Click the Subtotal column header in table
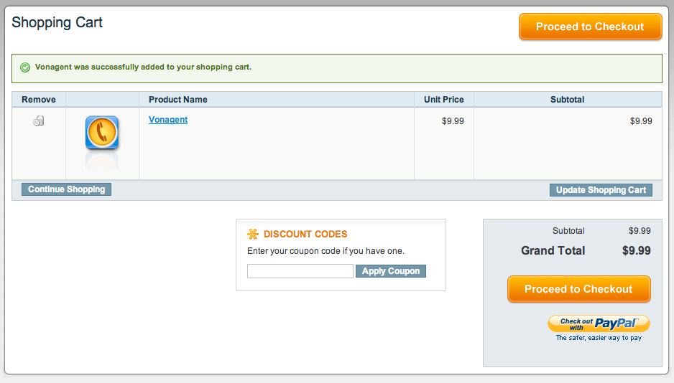The image size is (674, 383). click(x=568, y=100)
